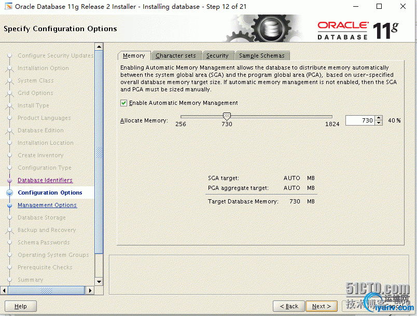The height and width of the screenshot is (316, 417).
Task: Click the 'Prerequisite Checks' step text
Action: point(45,267)
